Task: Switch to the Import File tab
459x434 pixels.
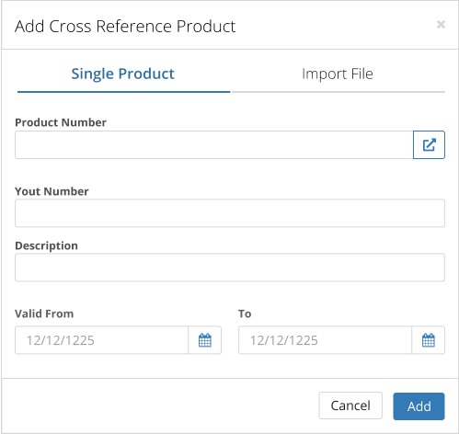Action: point(338,74)
